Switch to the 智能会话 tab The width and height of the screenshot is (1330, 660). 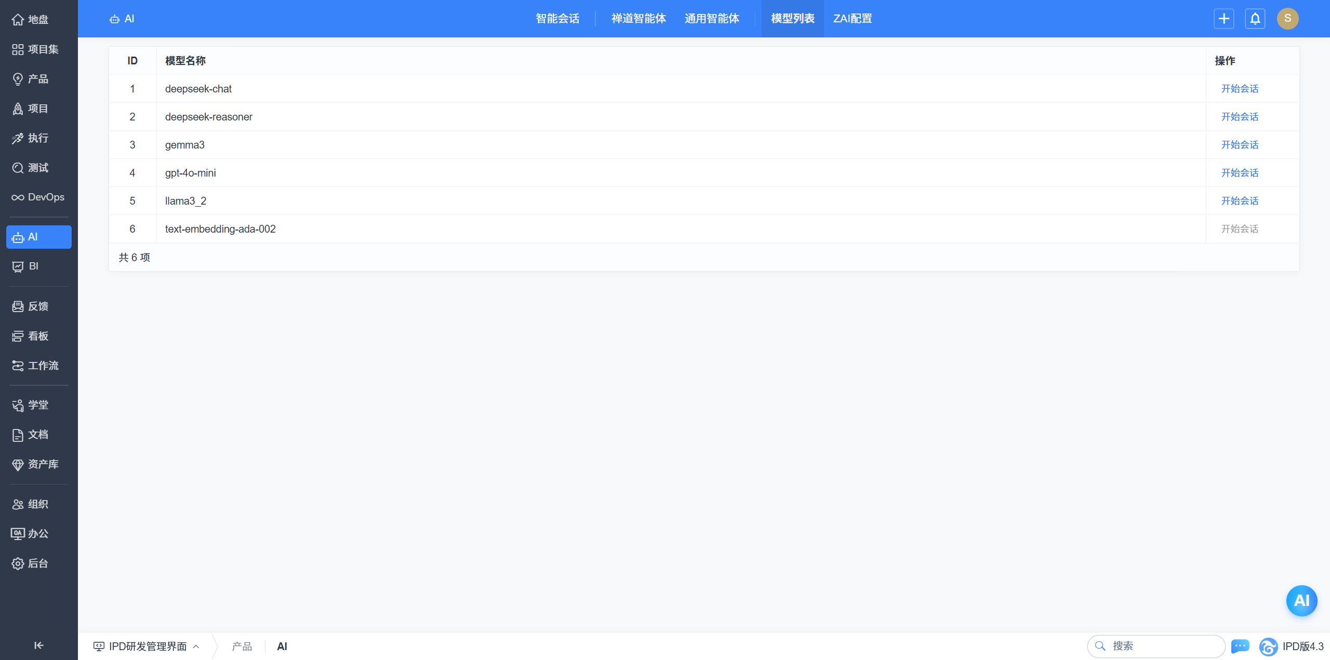point(557,19)
